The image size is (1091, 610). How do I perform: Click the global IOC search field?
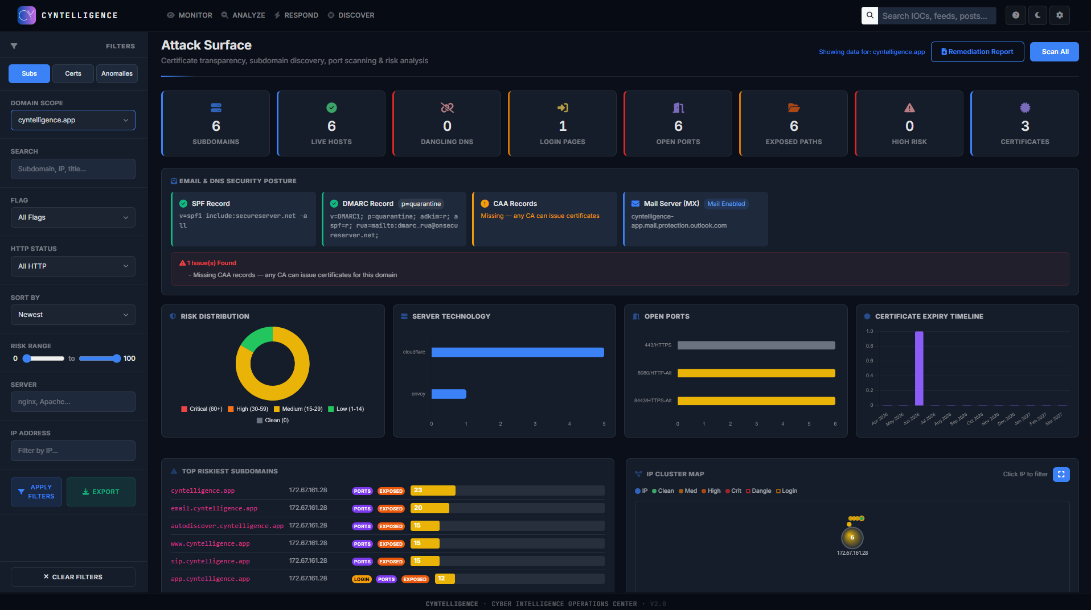coord(937,15)
